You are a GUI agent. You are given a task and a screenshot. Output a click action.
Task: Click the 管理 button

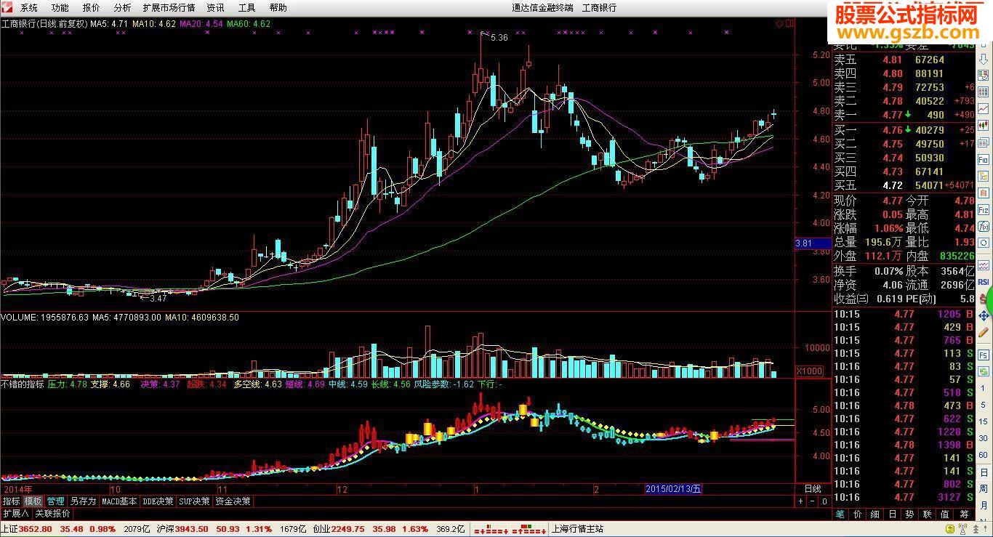click(x=55, y=501)
